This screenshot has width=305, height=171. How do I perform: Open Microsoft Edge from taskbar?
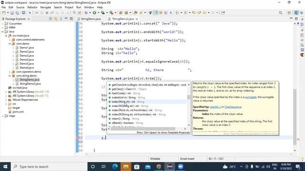point(115,167)
